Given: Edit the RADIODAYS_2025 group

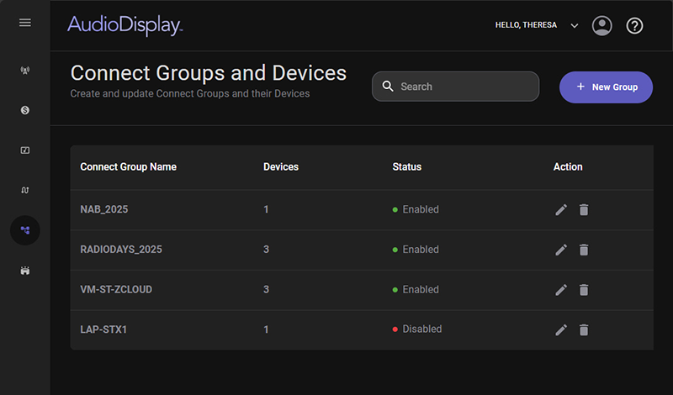Looking at the screenshot, I should point(561,250).
